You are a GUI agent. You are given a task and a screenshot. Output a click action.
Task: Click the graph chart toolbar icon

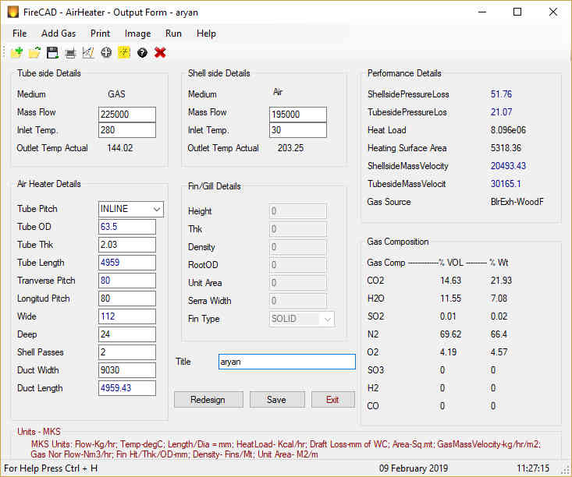tap(88, 53)
